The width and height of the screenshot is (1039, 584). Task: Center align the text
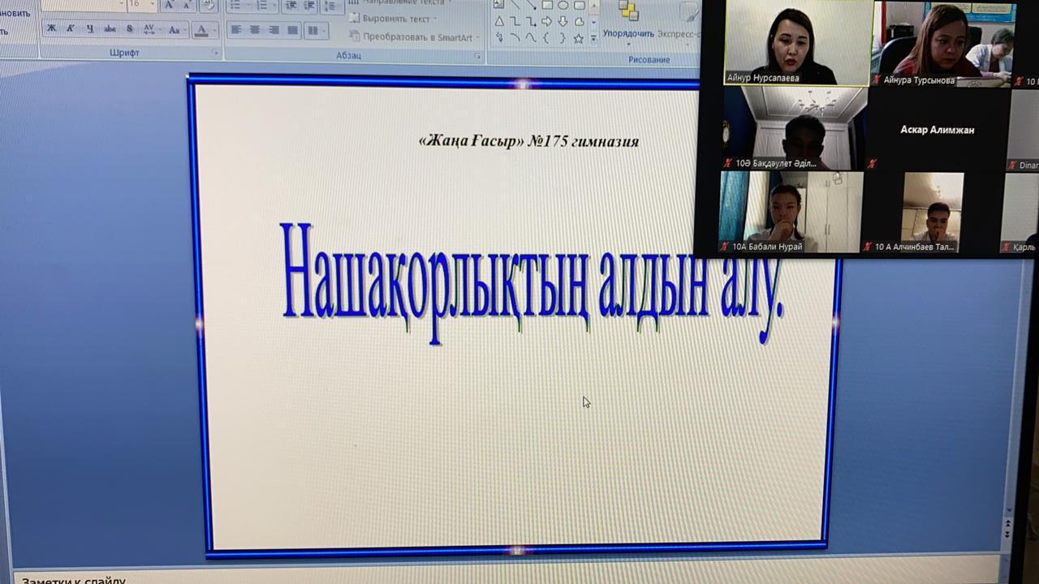(255, 30)
